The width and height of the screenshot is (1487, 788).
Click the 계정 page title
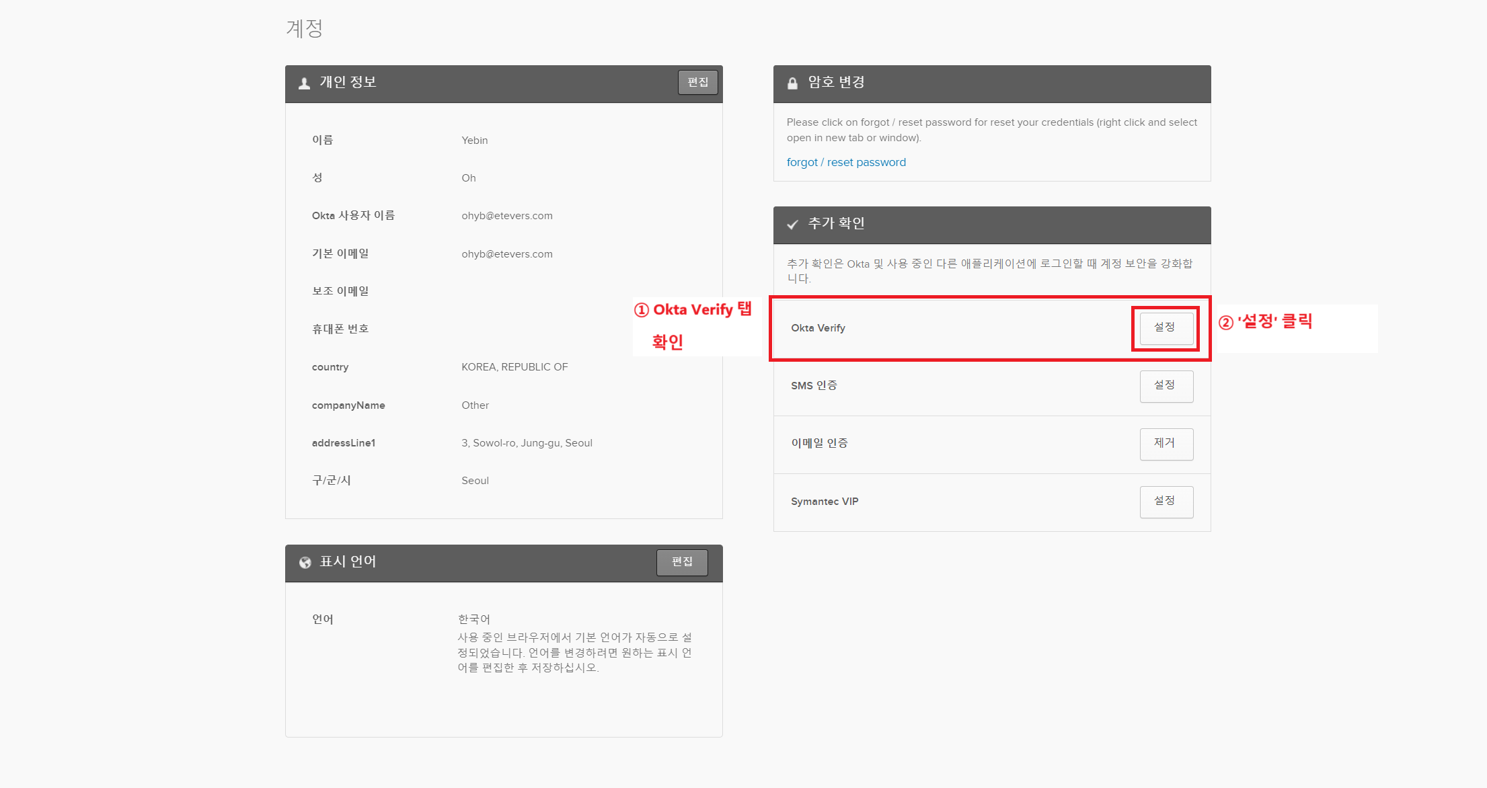coord(305,28)
